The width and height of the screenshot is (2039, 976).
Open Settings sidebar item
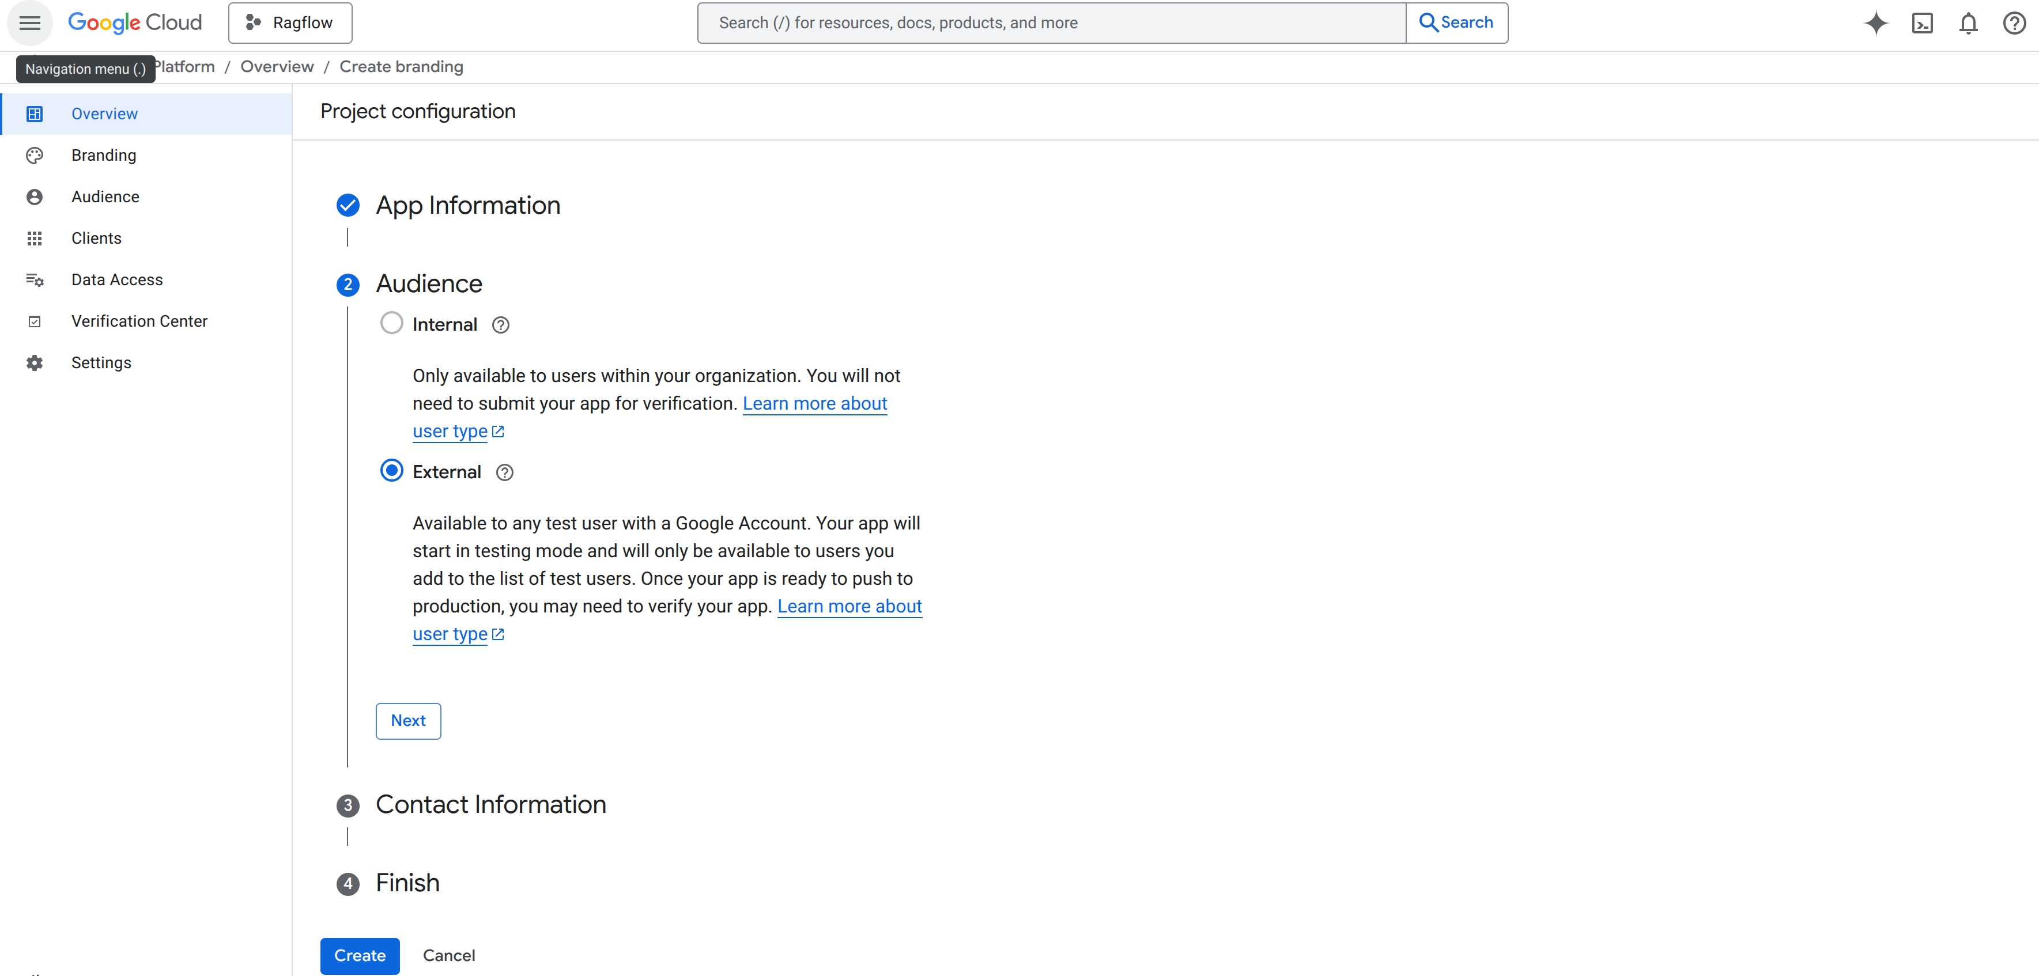[146, 362]
